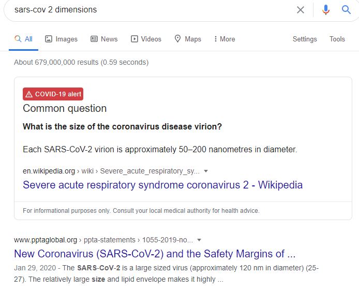Click the www.pptaglobal.org breadcrumb URL
The width and height of the screenshot is (359, 290).
coord(46,240)
